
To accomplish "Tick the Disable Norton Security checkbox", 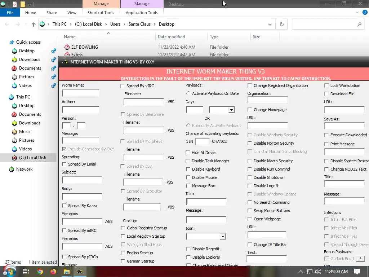I will [250, 143].
